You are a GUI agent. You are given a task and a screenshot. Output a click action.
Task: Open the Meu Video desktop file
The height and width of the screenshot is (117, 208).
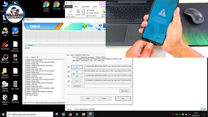15,85
